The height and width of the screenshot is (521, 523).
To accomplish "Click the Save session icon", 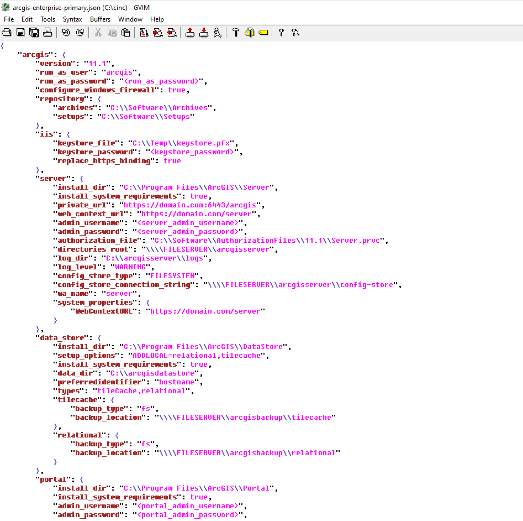I will point(204,33).
